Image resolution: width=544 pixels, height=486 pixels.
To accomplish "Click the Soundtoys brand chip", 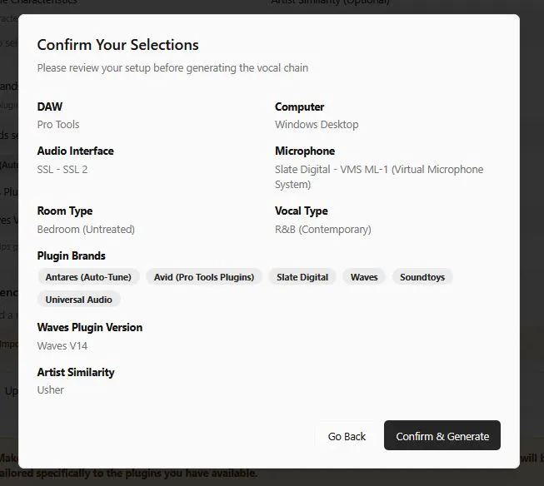I will point(422,277).
